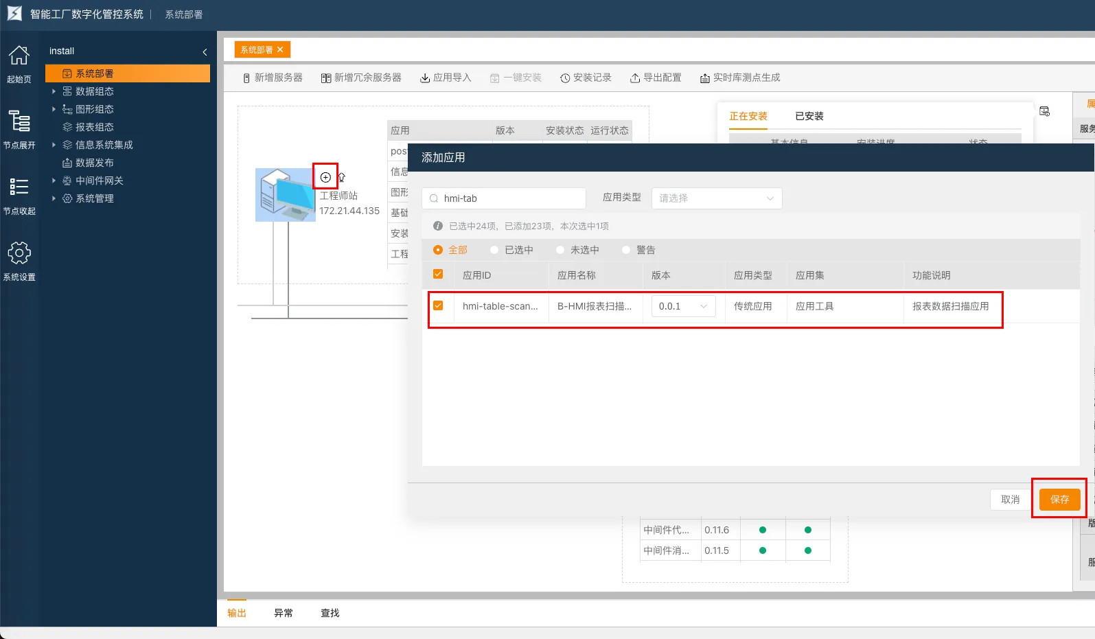Open 应用导入 from the toolbar
This screenshot has height=639, width=1095.
[446, 78]
